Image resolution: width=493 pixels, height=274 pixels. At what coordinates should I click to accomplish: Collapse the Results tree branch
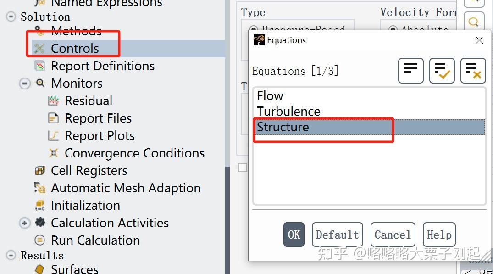(x=11, y=255)
